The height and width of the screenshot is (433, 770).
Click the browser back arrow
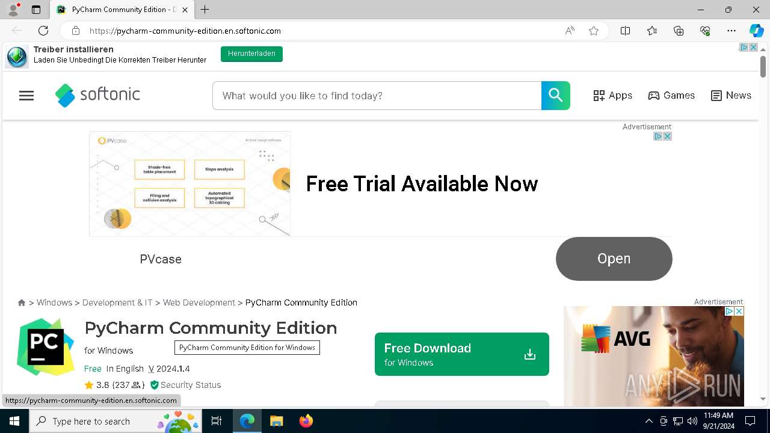click(17, 31)
